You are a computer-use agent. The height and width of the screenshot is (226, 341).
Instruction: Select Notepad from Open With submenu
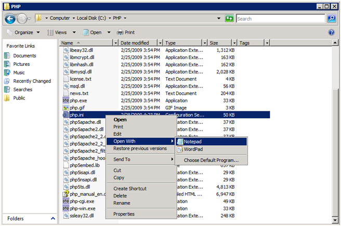pyautogui.click(x=212, y=142)
